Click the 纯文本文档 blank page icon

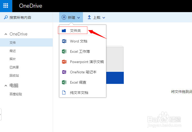tap(64, 93)
